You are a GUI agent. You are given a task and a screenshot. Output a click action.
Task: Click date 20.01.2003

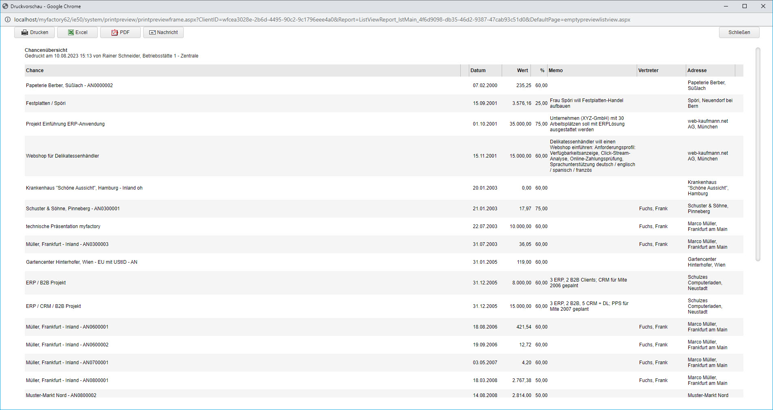485,188
